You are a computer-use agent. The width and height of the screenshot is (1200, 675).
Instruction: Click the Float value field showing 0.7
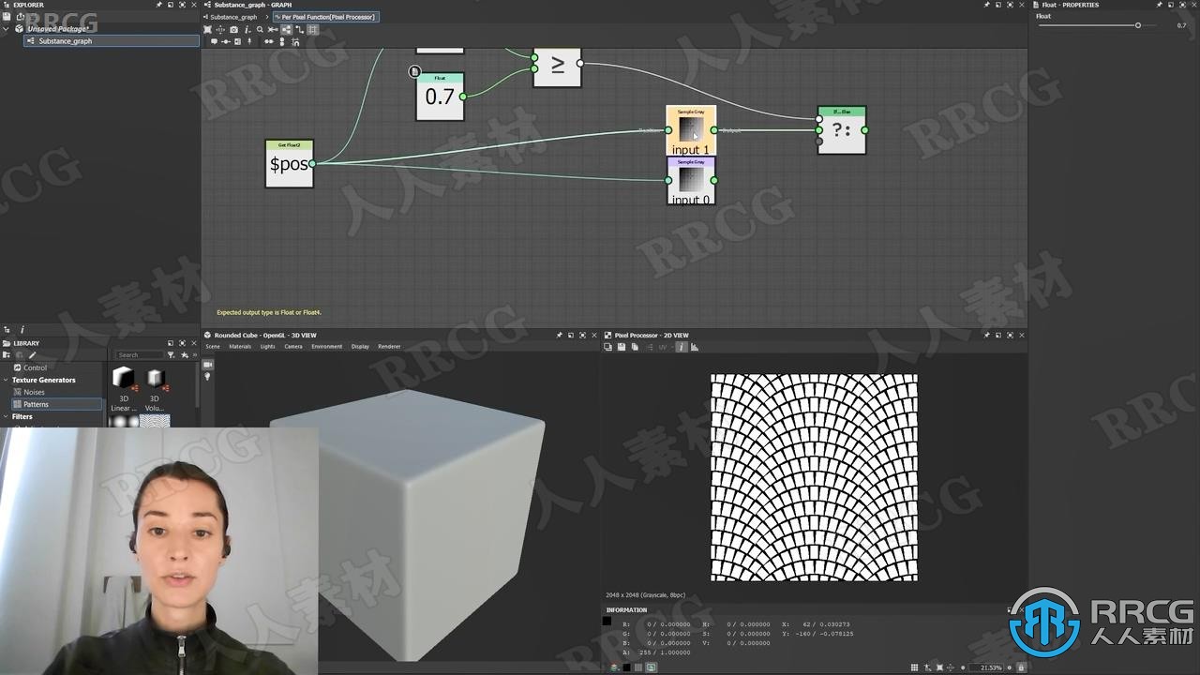(1181, 25)
